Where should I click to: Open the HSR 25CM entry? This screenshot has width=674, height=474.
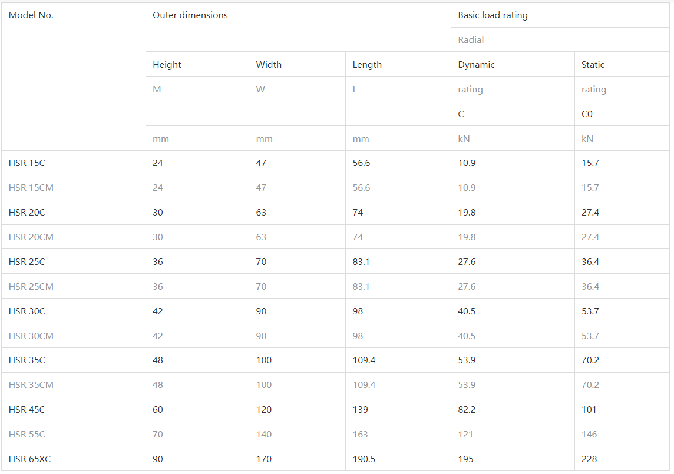pyautogui.click(x=31, y=287)
